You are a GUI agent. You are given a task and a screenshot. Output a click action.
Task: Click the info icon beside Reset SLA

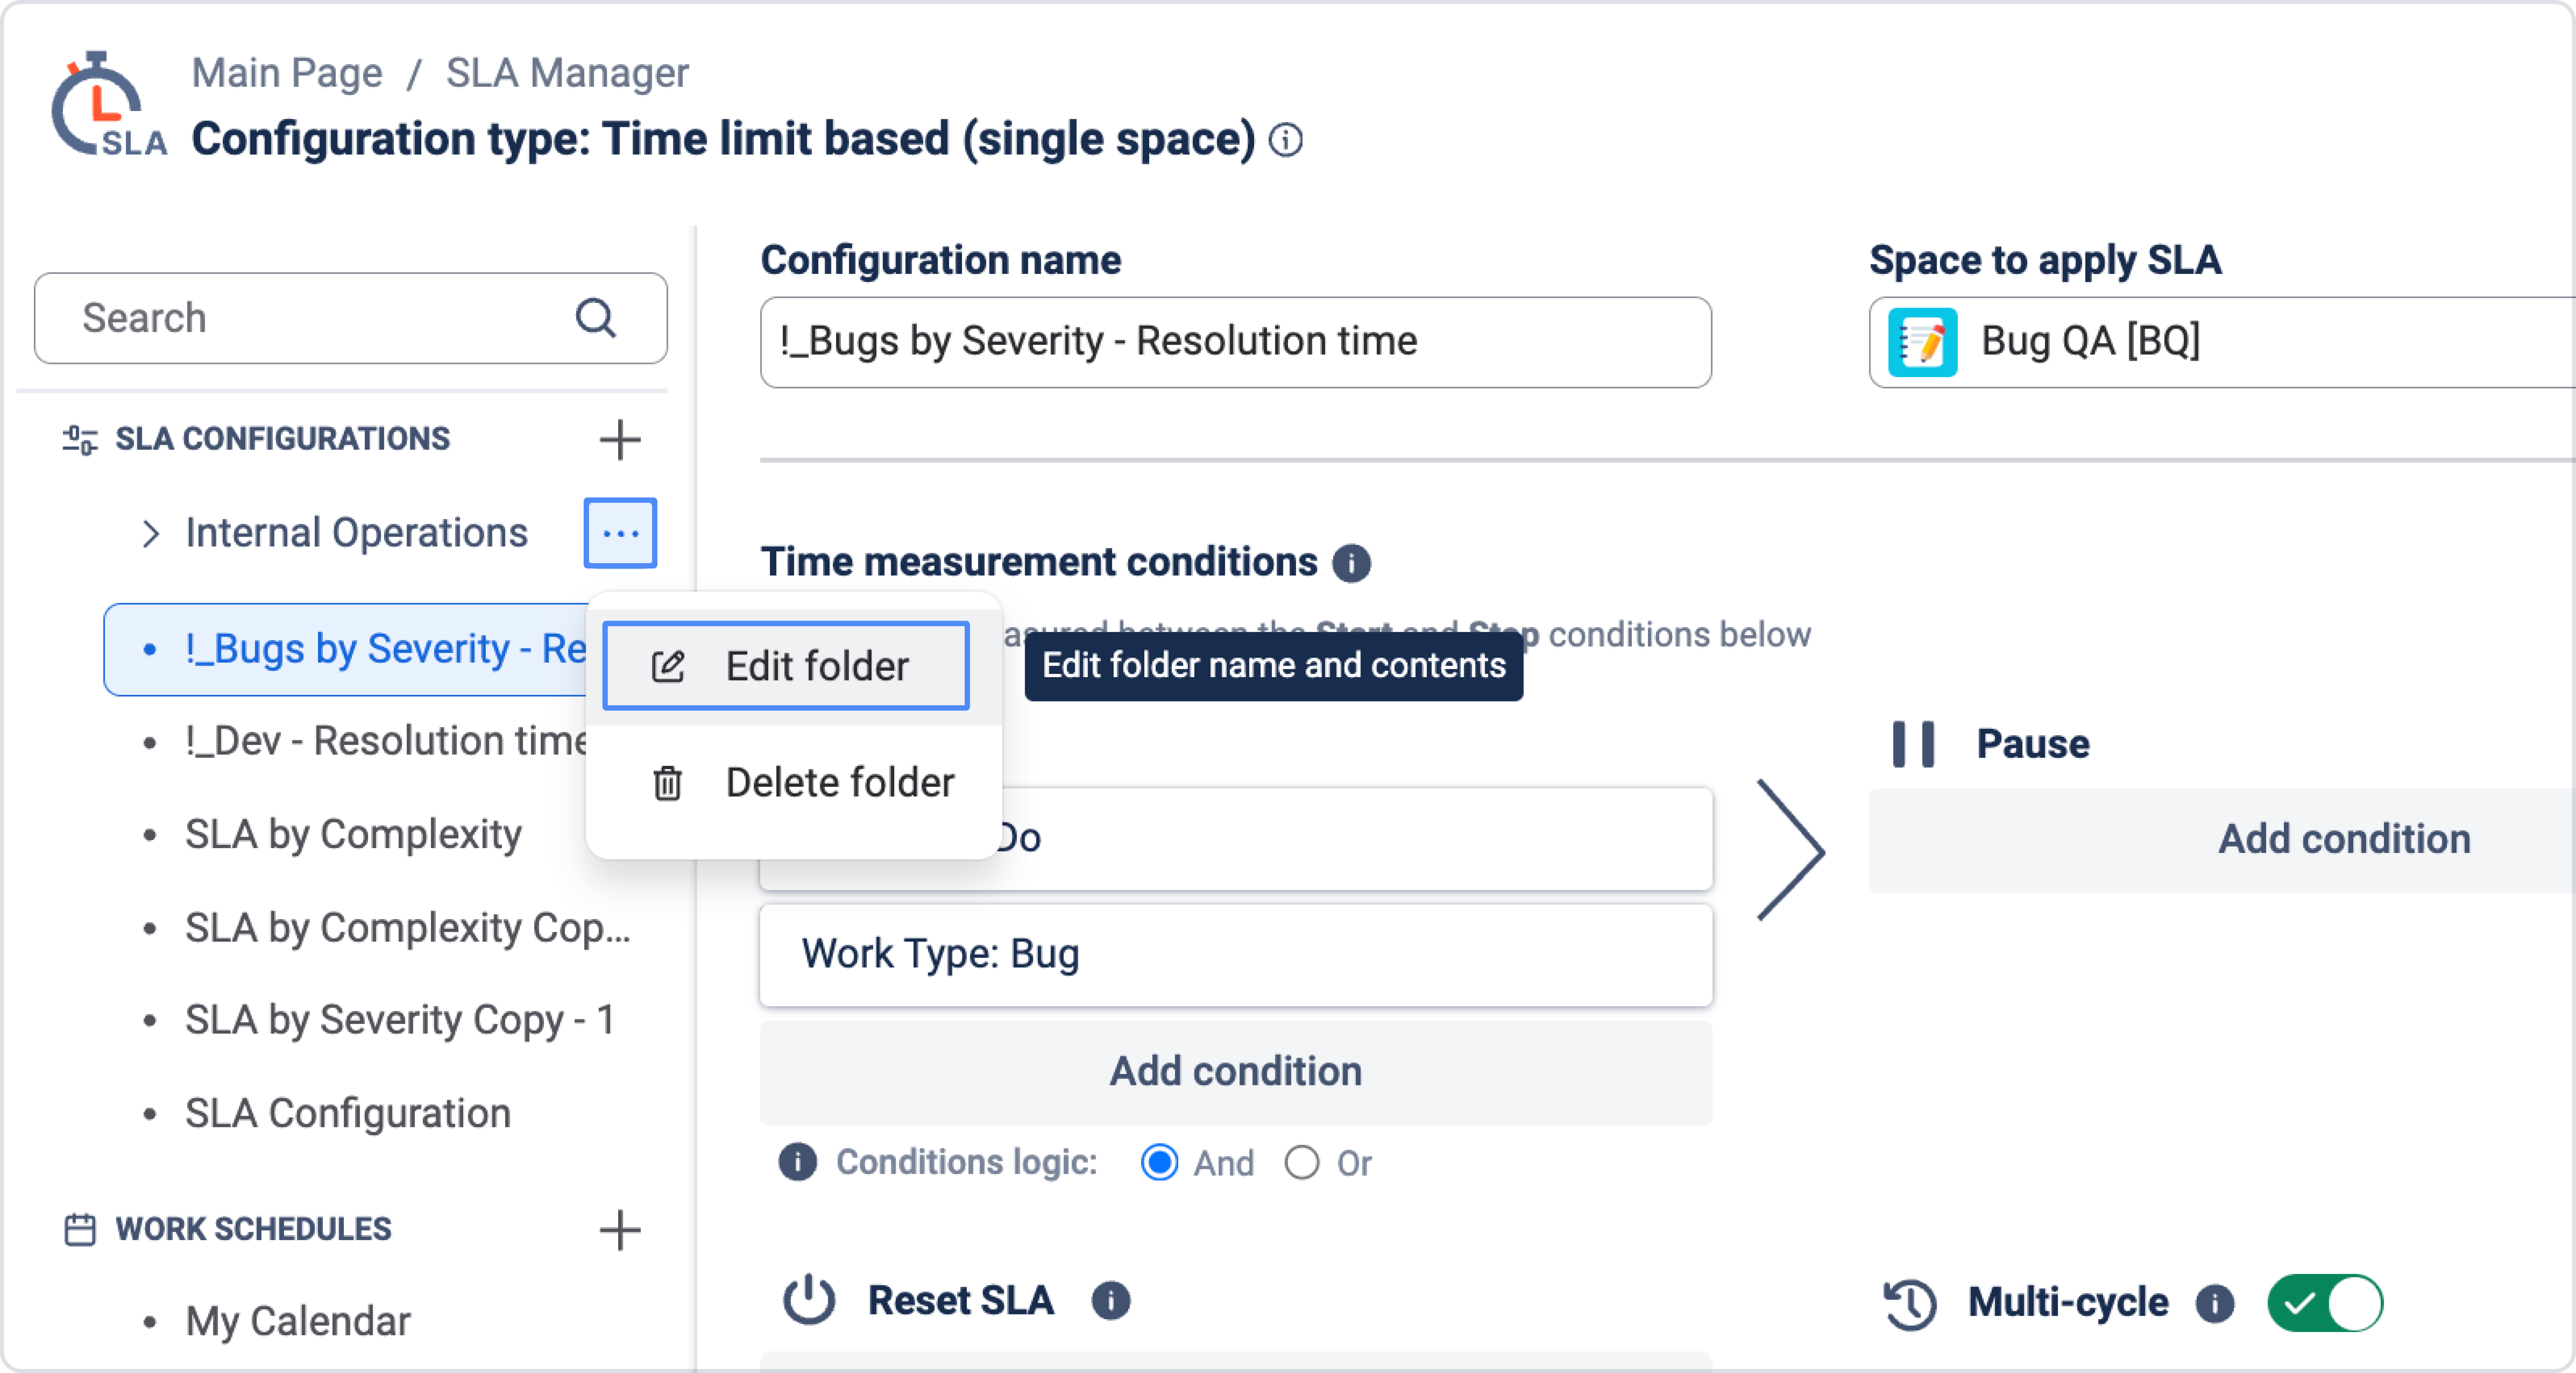pos(1111,1301)
